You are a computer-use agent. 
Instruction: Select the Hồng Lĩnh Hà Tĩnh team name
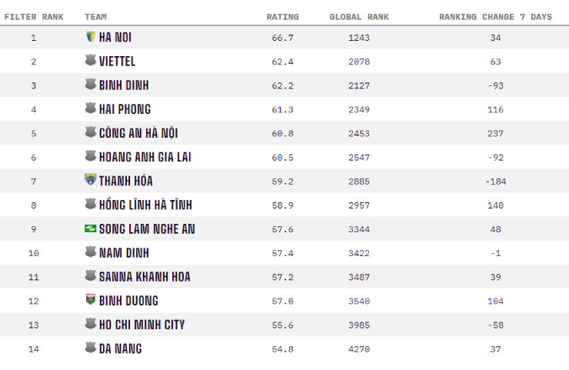click(145, 205)
